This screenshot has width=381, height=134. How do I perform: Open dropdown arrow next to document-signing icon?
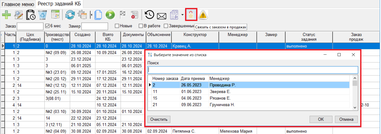point(182,15)
